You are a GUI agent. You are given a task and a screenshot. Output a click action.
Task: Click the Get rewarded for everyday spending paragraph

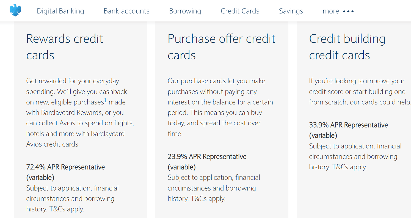[x=80, y=112]
